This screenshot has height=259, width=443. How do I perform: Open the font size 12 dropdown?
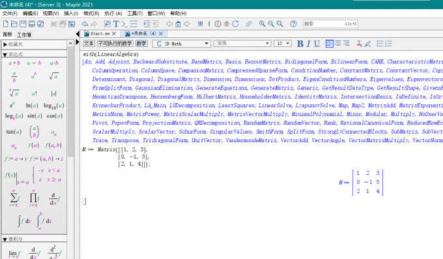(x=283, y=43)
